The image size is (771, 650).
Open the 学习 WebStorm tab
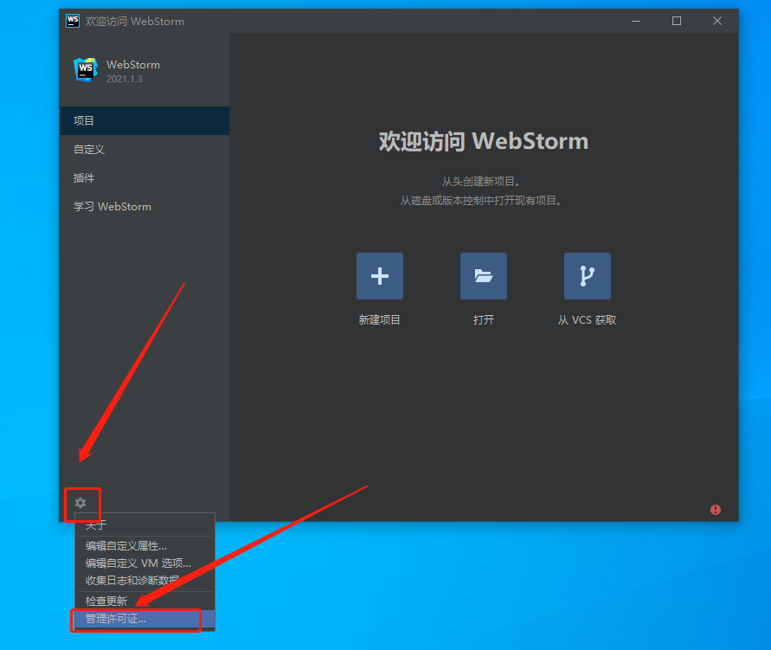point(144,207)
